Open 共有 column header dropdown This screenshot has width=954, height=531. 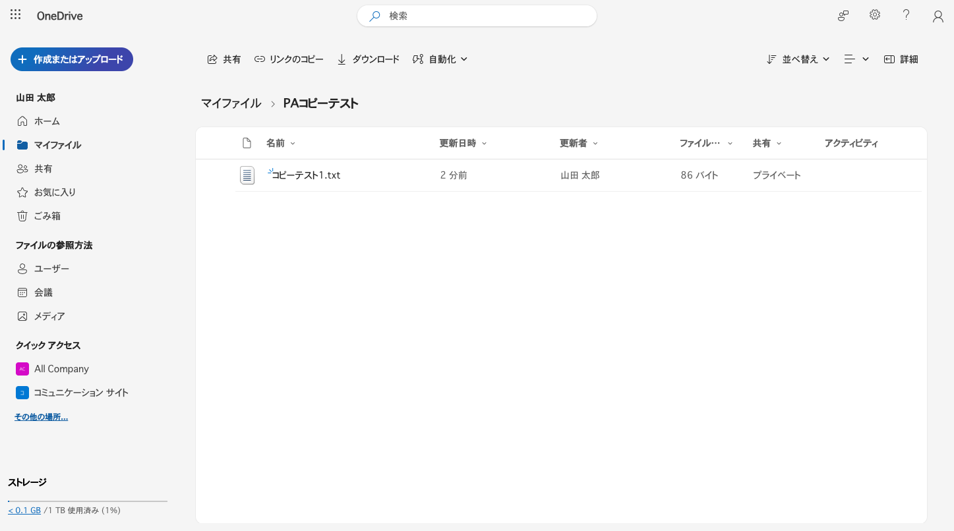point(767,143)
